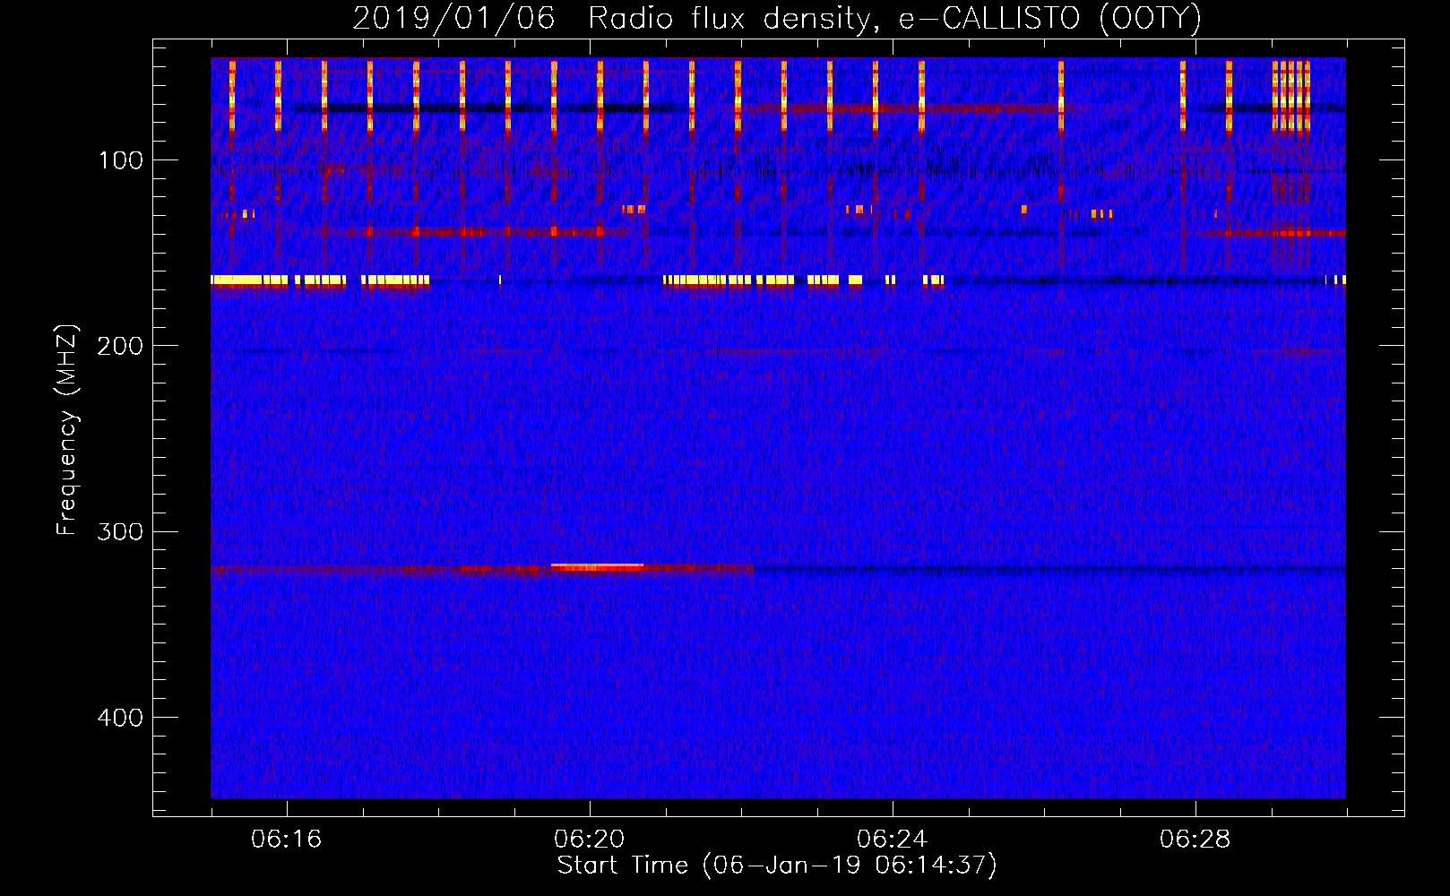Click the 300 MHz frequency tick label
The image size is (1450, 896).
[120, 532]
